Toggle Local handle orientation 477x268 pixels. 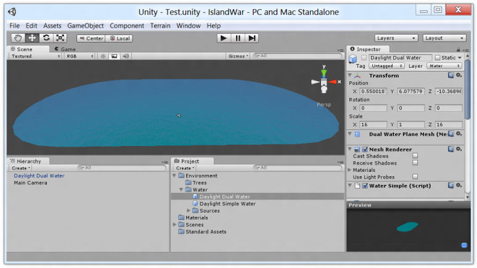pos(120,38)
